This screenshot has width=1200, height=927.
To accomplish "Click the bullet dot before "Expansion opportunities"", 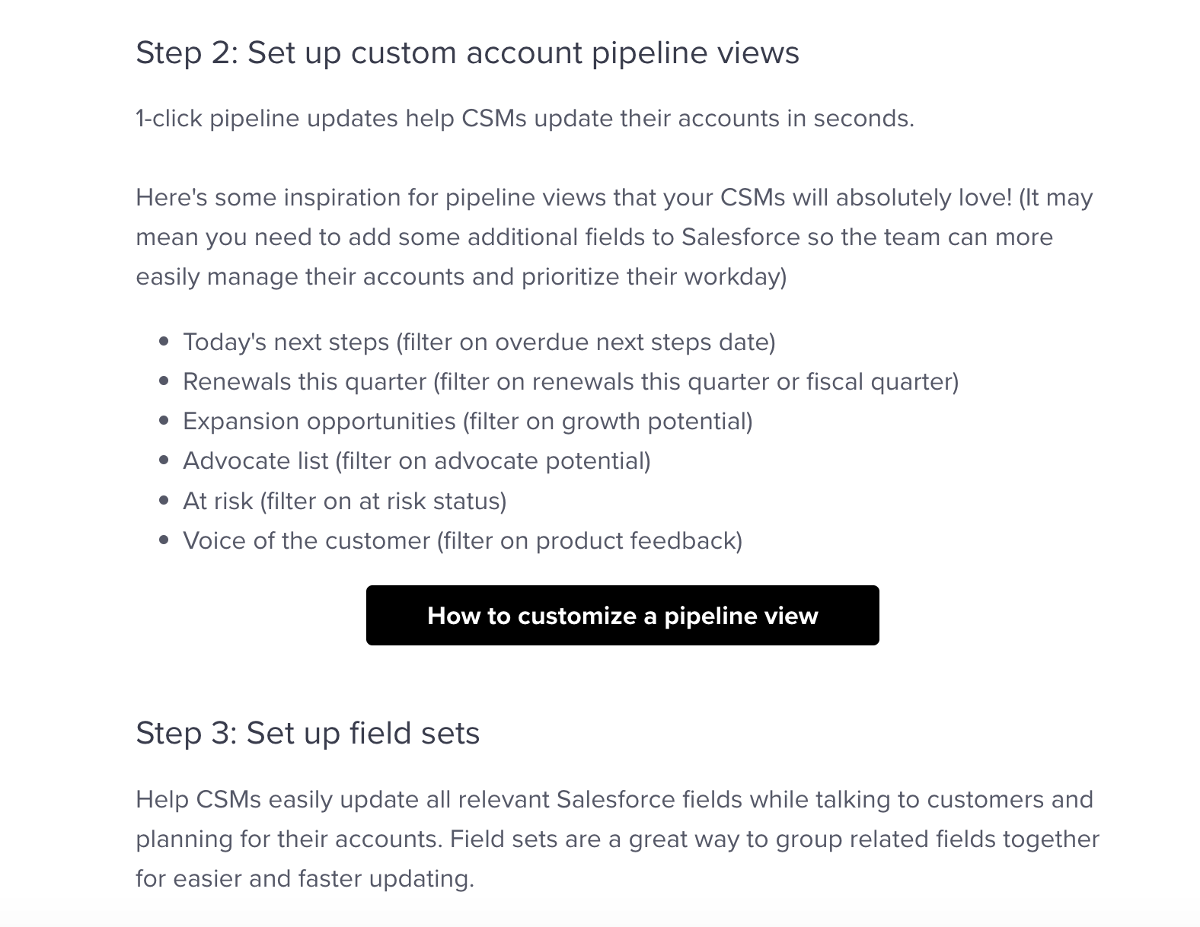I will point(164,421).
